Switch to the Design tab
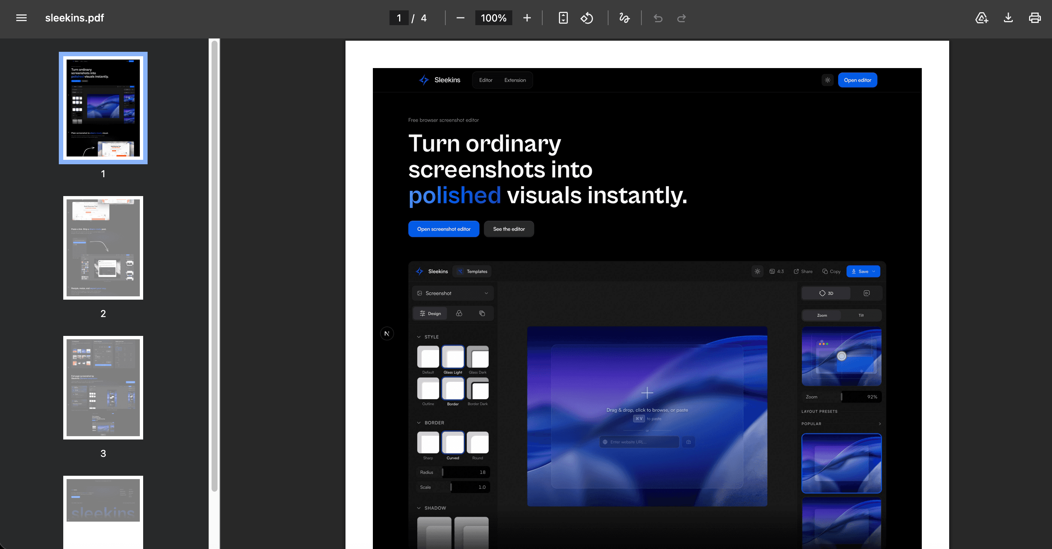 pos(430,313)
